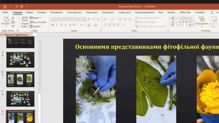Expand the Макет layout dropdown

pyautogui.click(x=35, y=18)
